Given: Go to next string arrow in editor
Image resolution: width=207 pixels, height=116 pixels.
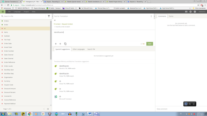Looking at the screenshot, I should coord(60,44).
